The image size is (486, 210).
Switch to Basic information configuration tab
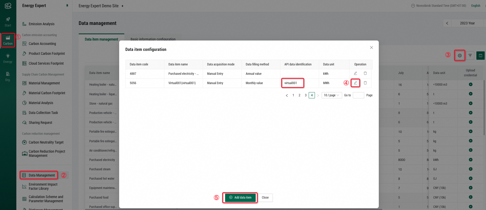pyautogui.click(x=153, y=39)
